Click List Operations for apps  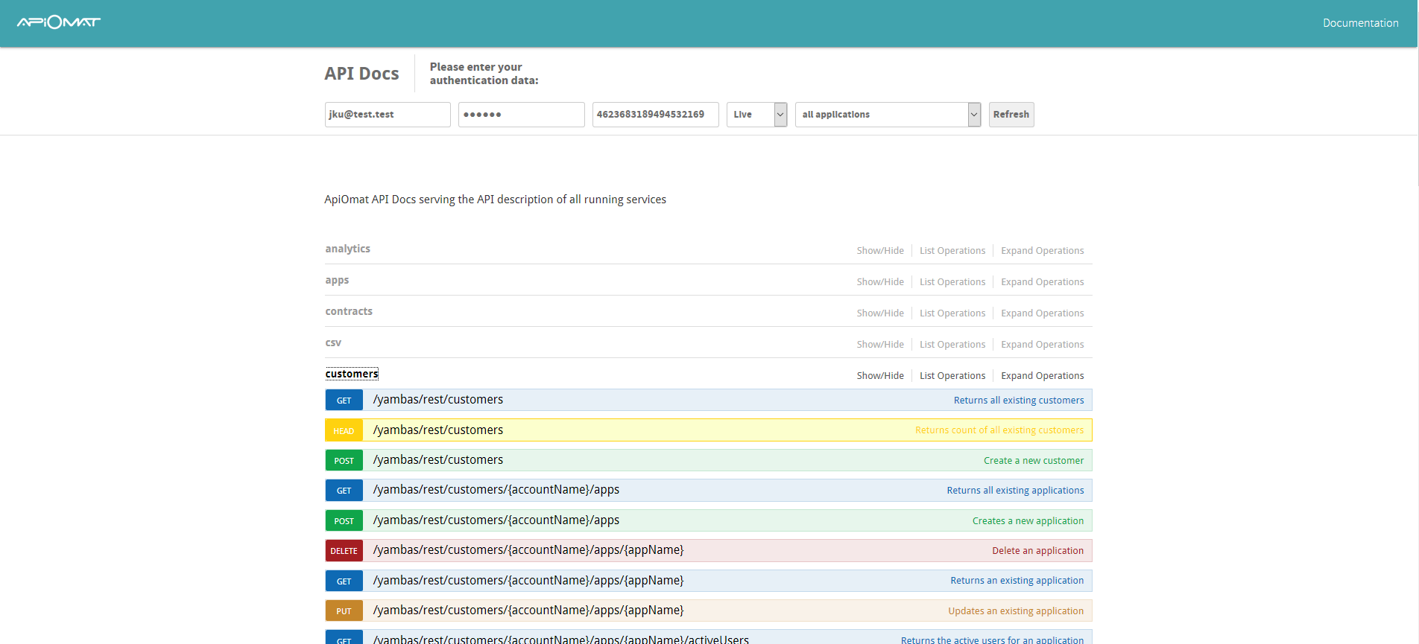pyautogui.click(x=952, y=282)
